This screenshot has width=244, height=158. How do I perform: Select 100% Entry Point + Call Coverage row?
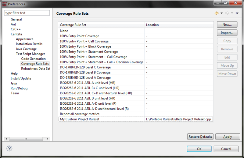[136, 41]
